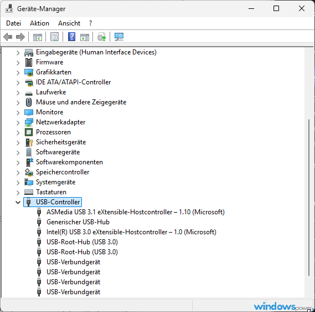Click the Geräte-Manager title bar icon
This screenshot has width=315, height=312.
point(9,8)
